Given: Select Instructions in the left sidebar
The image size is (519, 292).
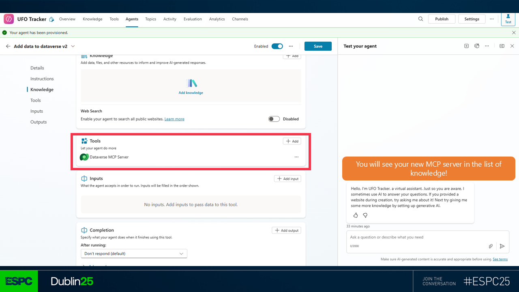Looking at the screenshot, I should 42,79.
